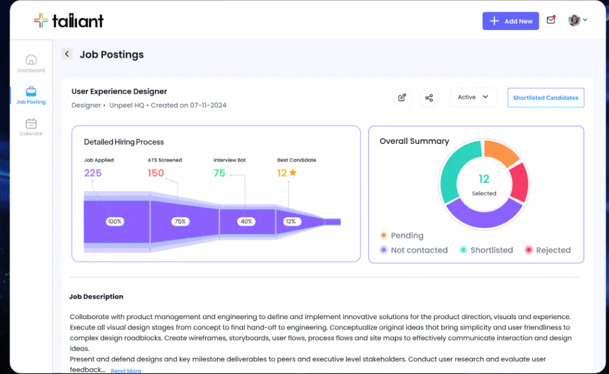Click the Overall Summary heading
Viewport: 609px width, 374px height.
[414, 141]
